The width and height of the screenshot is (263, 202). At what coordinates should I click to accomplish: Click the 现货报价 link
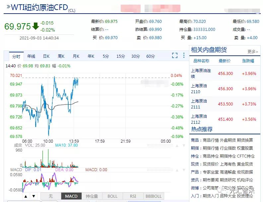click(x=211, y=164)
